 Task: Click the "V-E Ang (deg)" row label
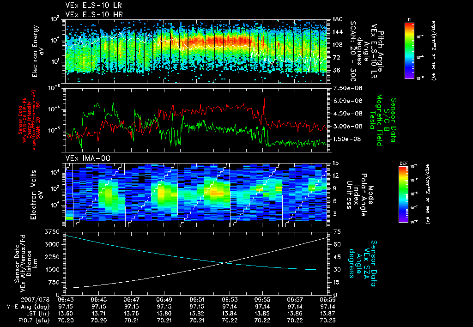[x=28, y=307]
